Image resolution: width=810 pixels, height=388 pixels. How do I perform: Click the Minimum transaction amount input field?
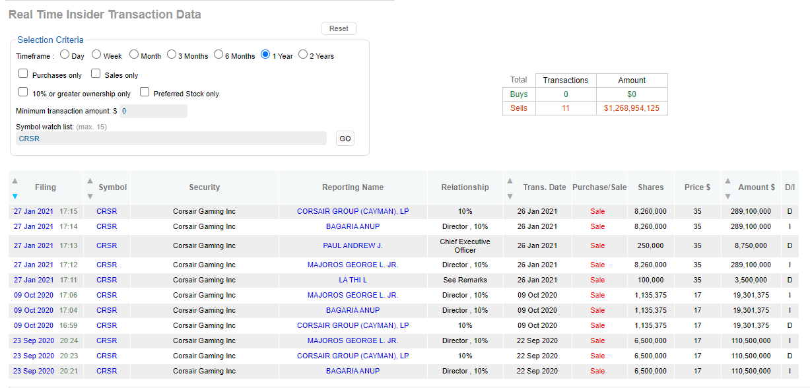point(153,112)
